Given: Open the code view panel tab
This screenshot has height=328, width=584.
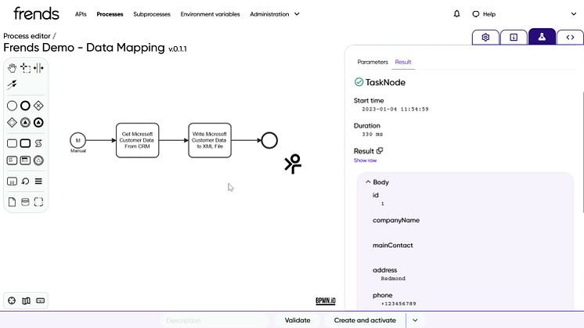Looking at the screenshot, I should 569,37.
